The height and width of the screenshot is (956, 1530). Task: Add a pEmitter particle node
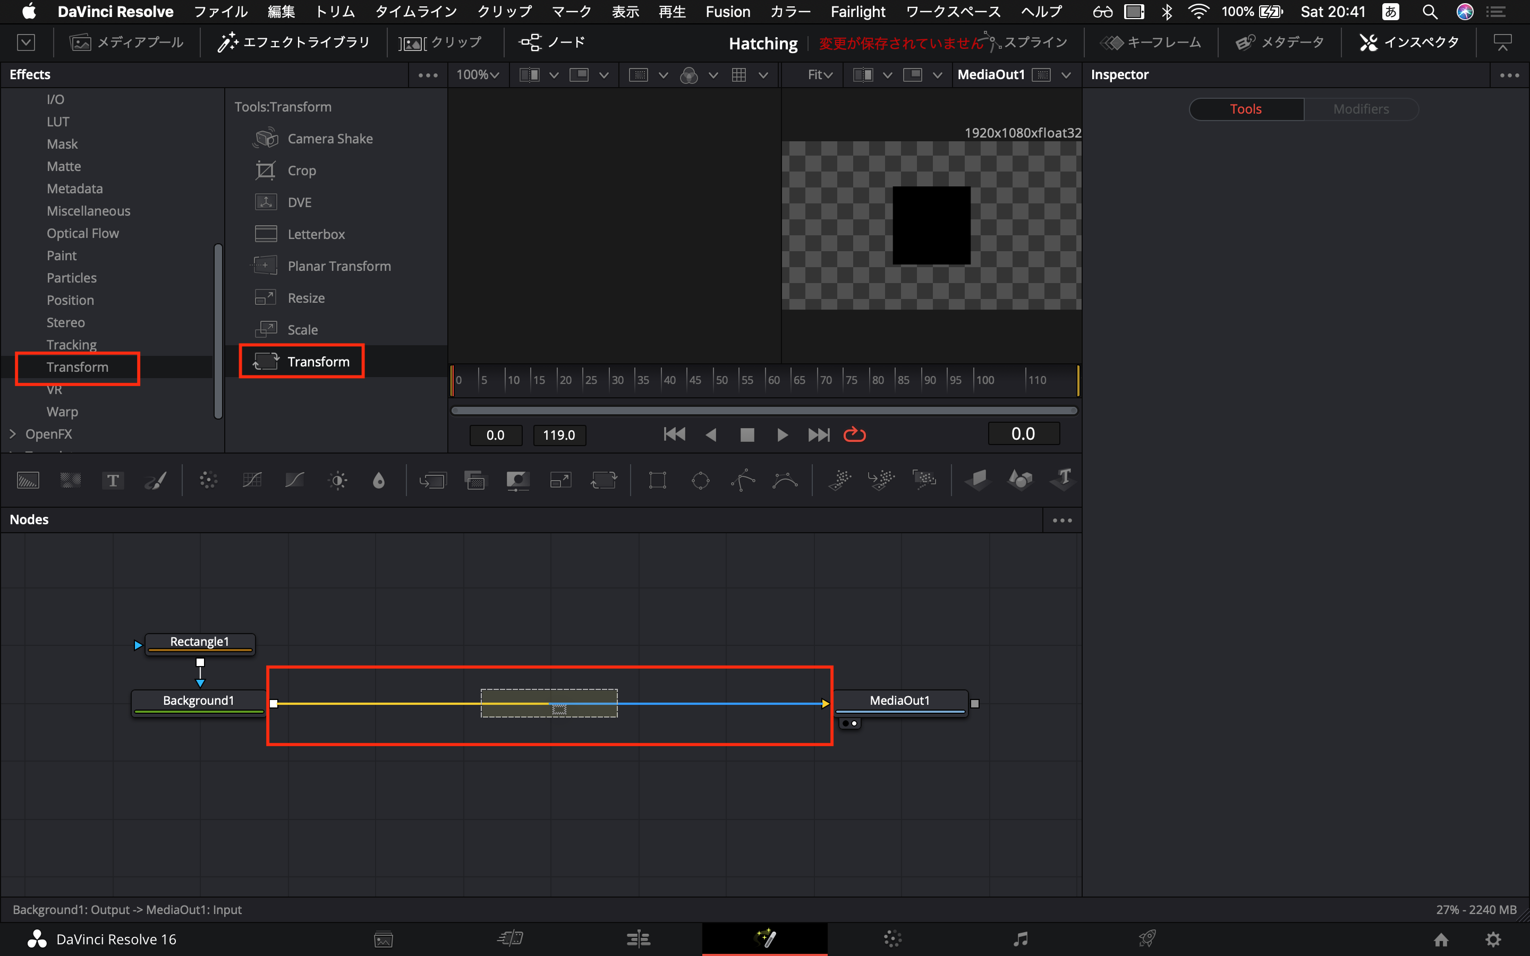839,481
